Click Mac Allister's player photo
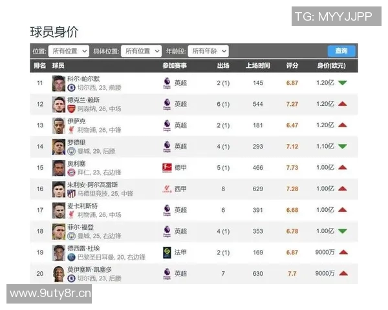388x310 pixels. (59, 210)
